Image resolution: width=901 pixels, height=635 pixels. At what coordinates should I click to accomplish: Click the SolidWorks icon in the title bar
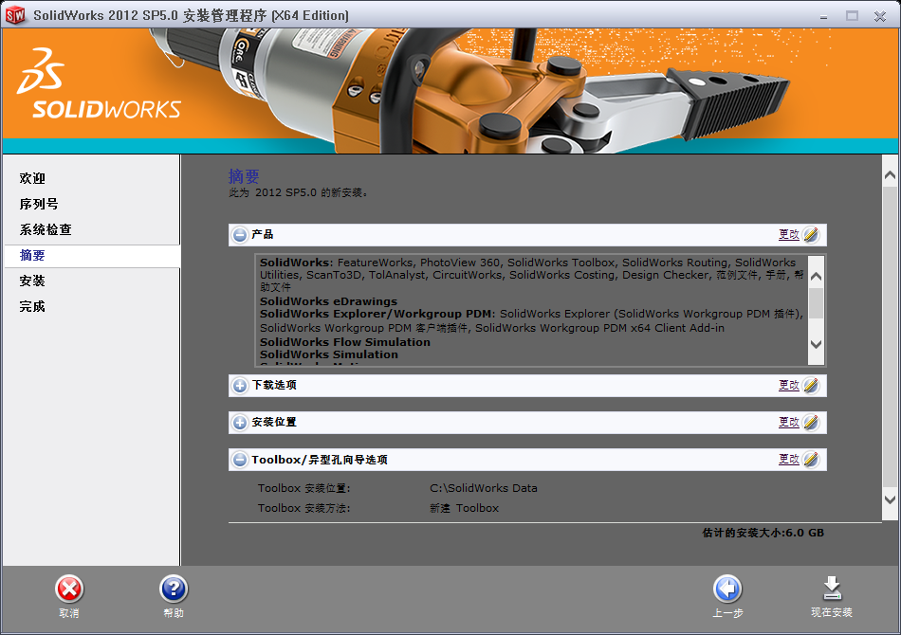[15, 15]
